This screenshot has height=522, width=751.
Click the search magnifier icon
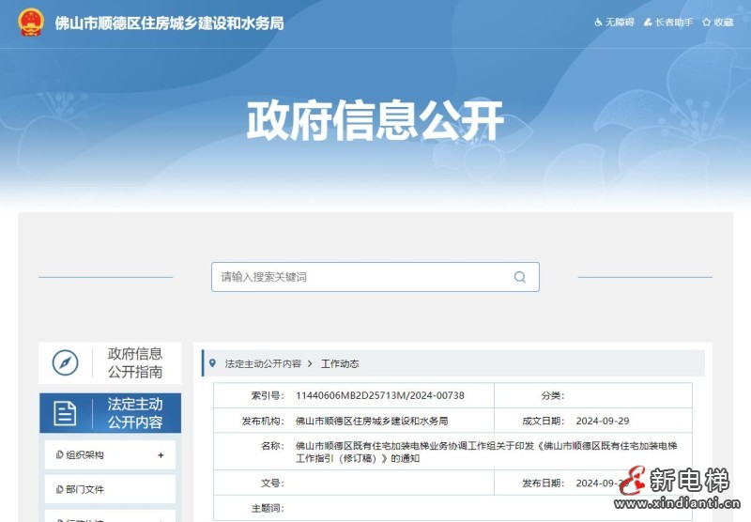[519, 277]
